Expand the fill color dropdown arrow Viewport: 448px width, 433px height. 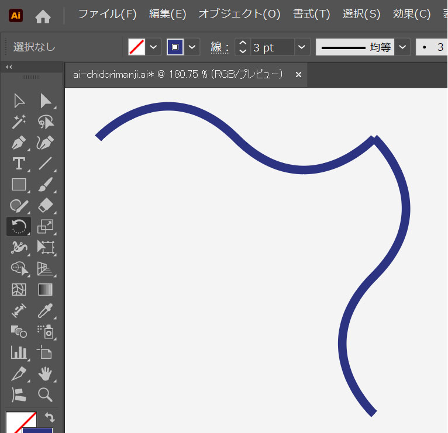[x=153, y=47]
